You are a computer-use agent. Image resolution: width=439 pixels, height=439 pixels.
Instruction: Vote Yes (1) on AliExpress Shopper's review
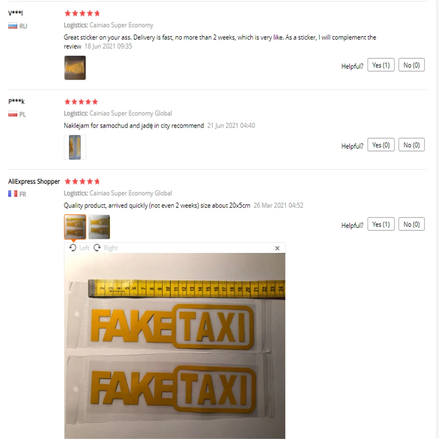point(381,224)
